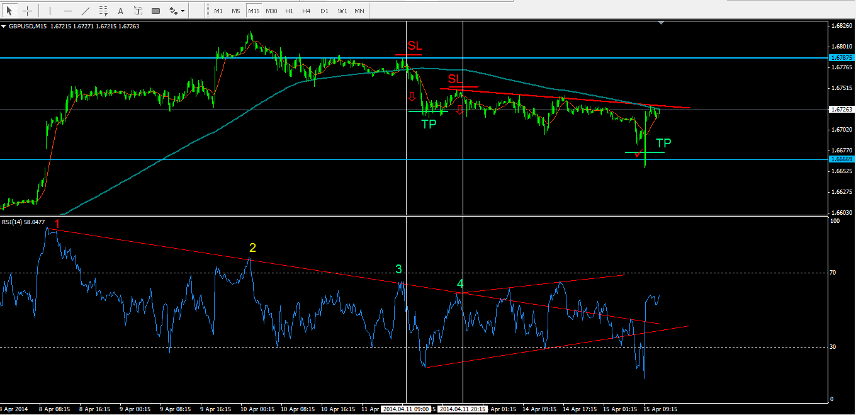The height and width of the screenshot is (415, 856).
Task: Click the RSI(14) 58.0477 indicator label
Action: tap(23, 222)
